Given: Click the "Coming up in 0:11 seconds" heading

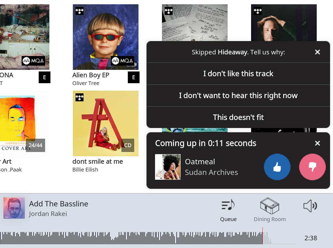Looking at the screenshot, I should pos(206,143).
